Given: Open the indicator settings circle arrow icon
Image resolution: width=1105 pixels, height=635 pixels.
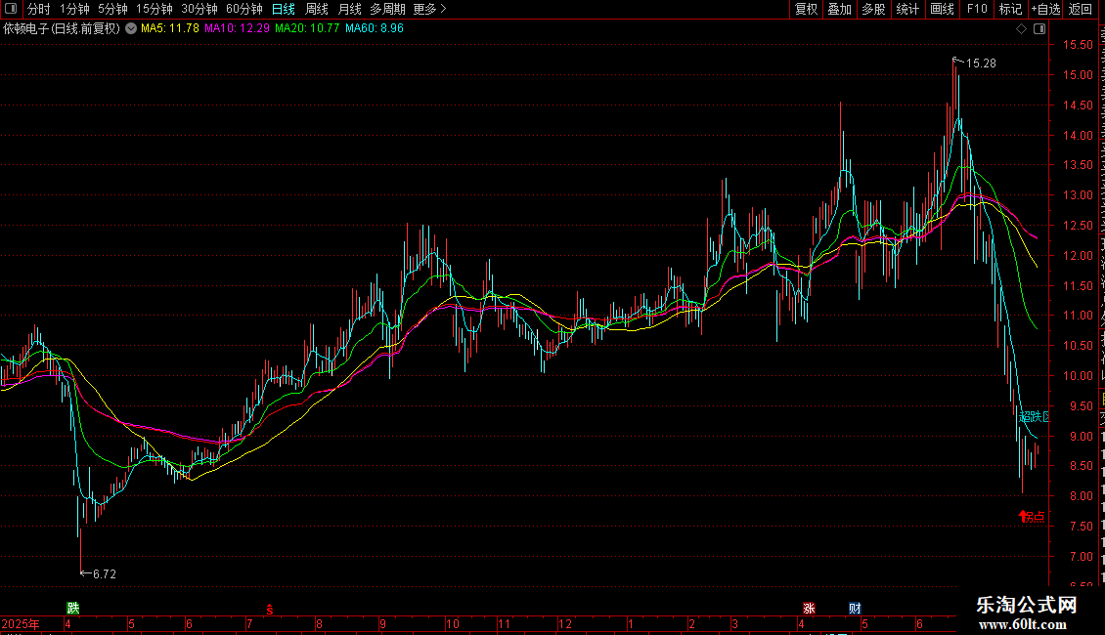Looking at the screenshot, I should [131, 29].
